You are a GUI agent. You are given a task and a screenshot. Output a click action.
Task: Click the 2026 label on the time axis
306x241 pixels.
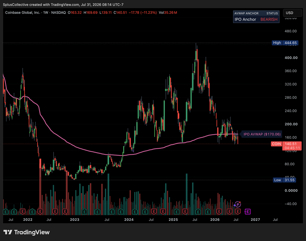(x=215, y=220)
